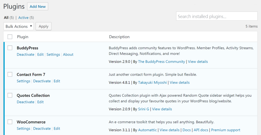Click the Add New plugin button
This screenshot has height=135, width=261.
tap(37, 6)
